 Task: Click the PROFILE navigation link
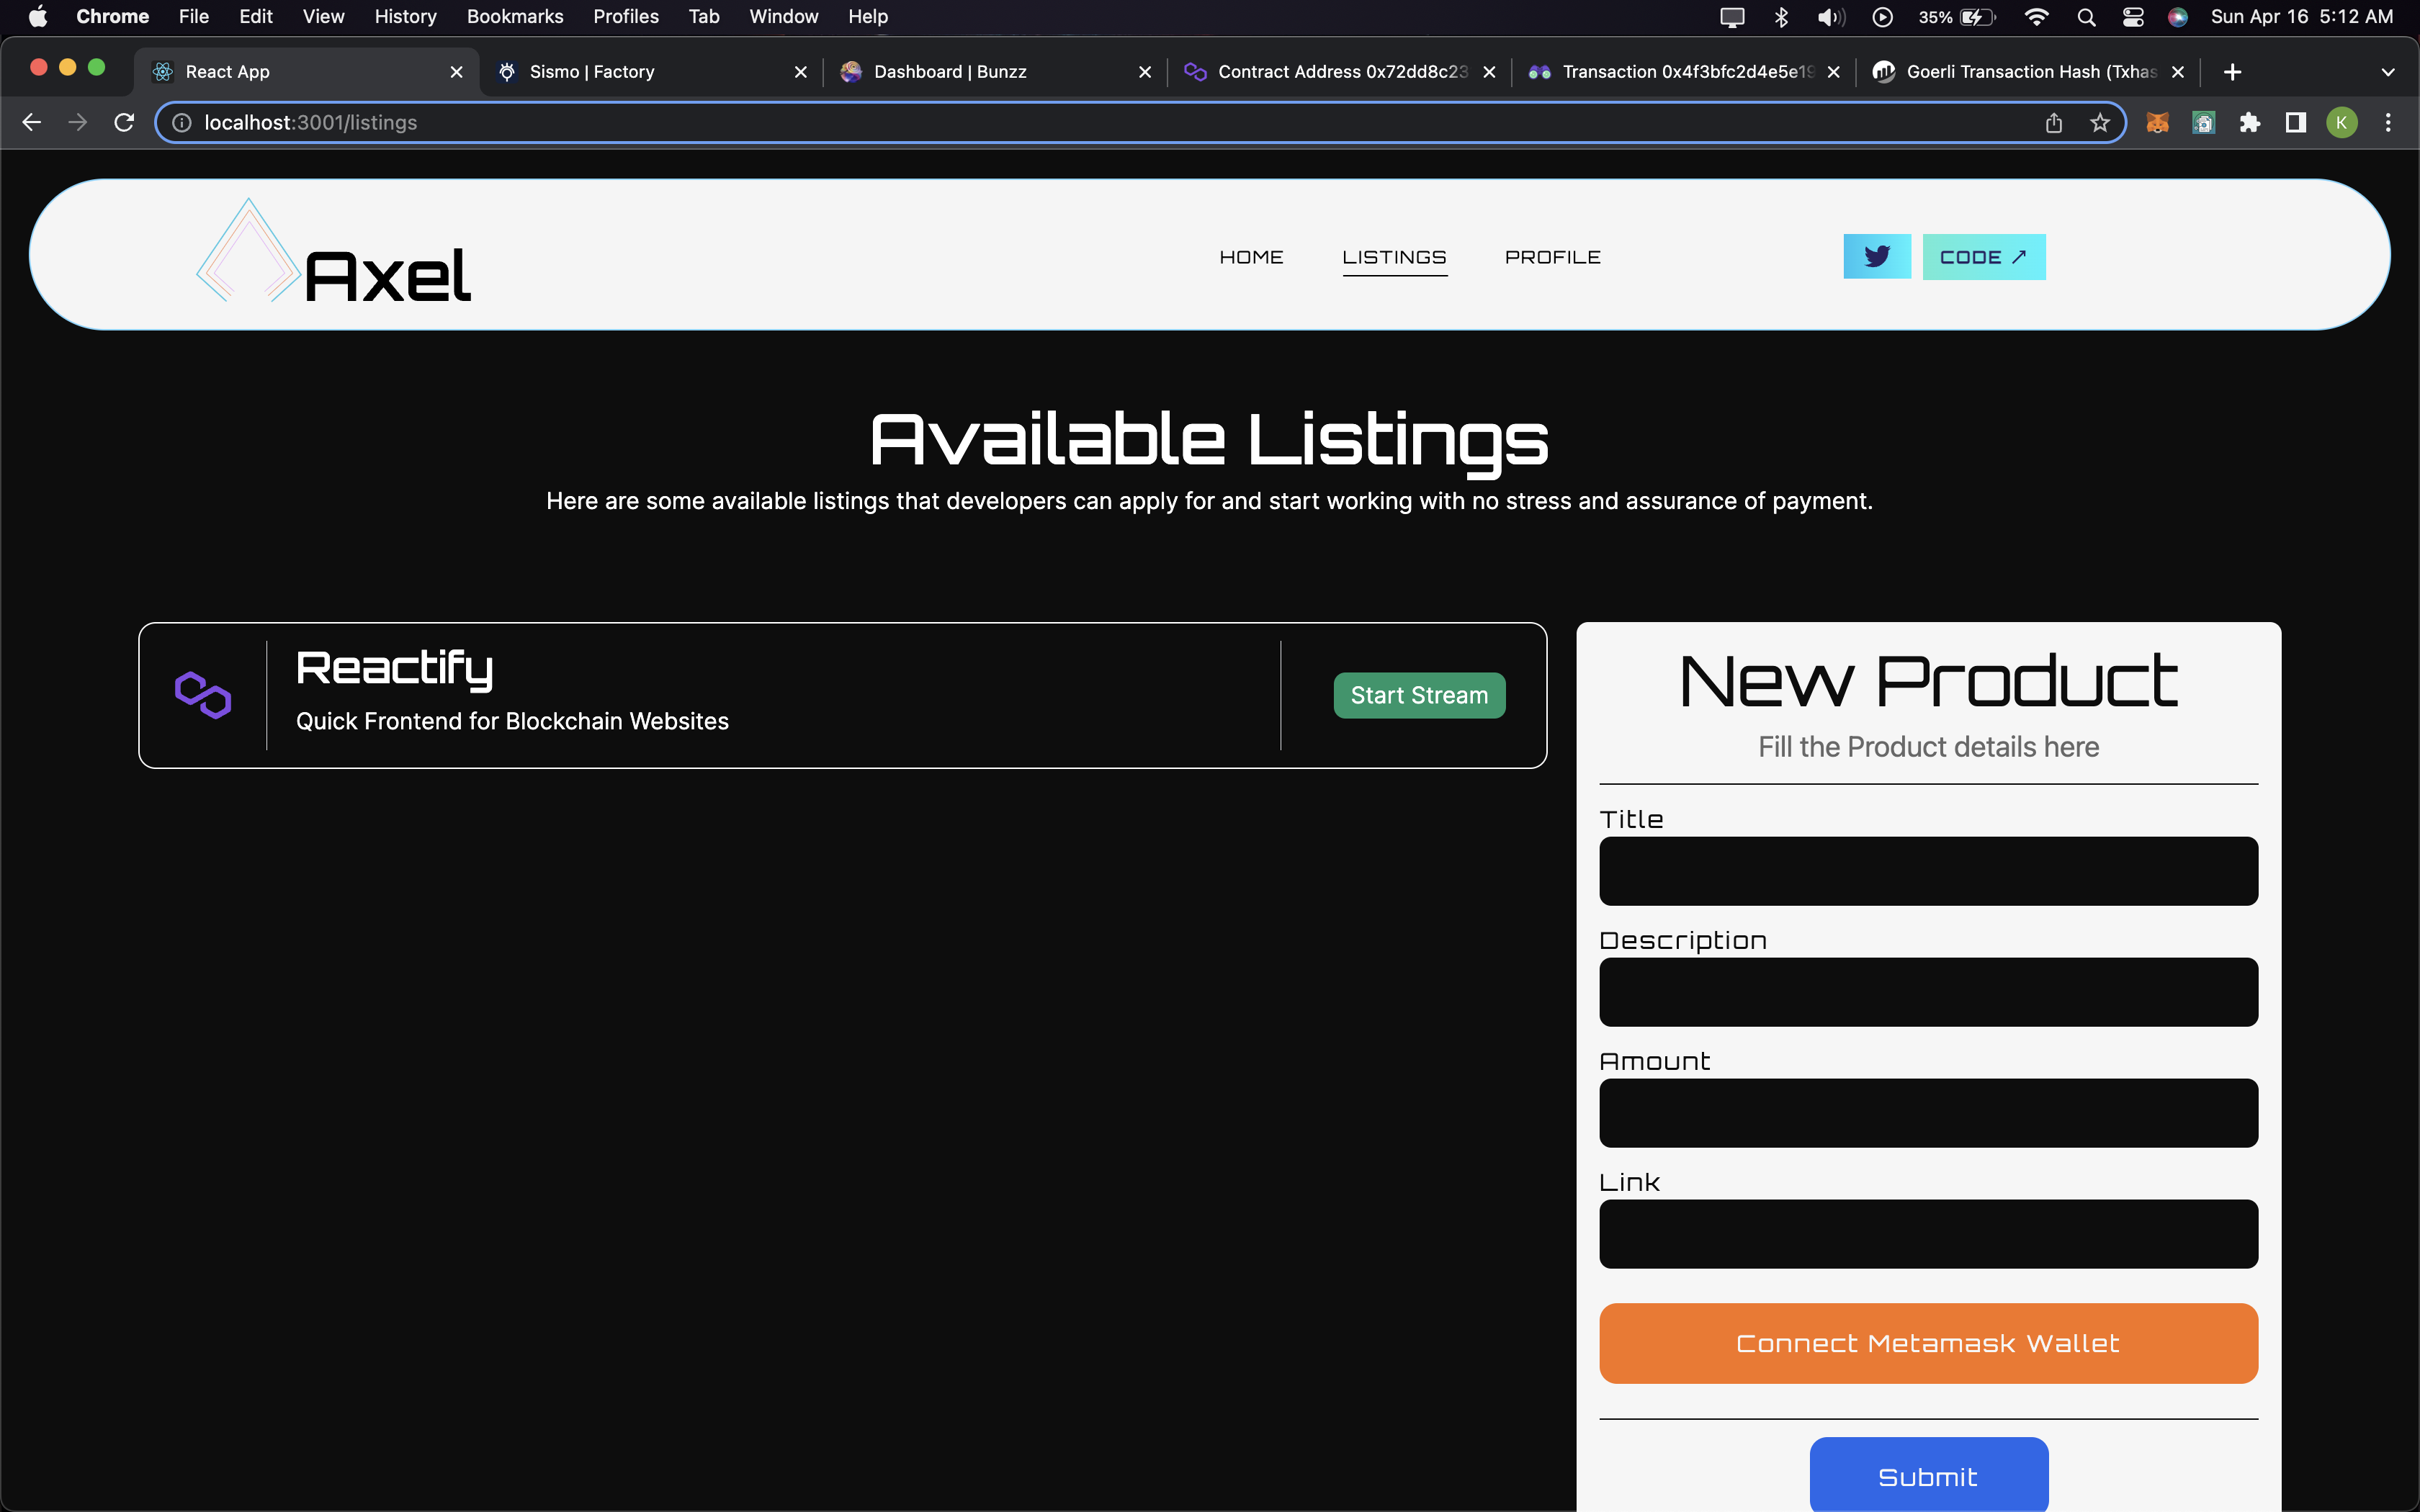click(x=1552, y=256)
